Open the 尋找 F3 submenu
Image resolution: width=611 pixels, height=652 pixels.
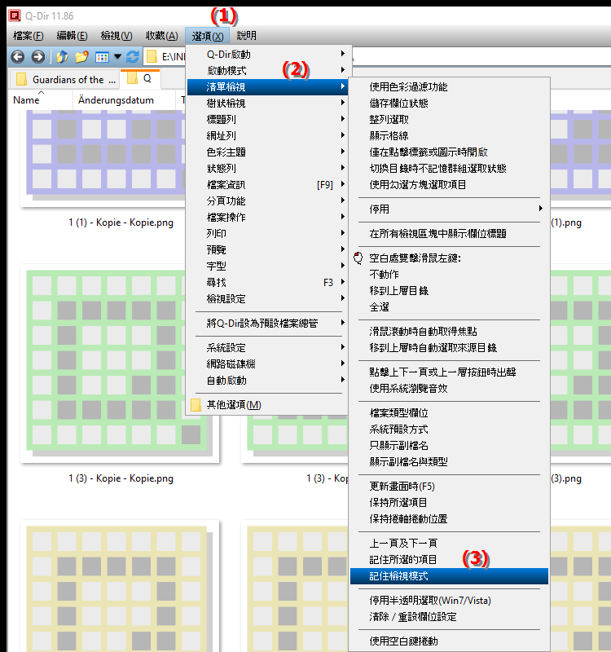pyautogui.click(x=267, y=282)
